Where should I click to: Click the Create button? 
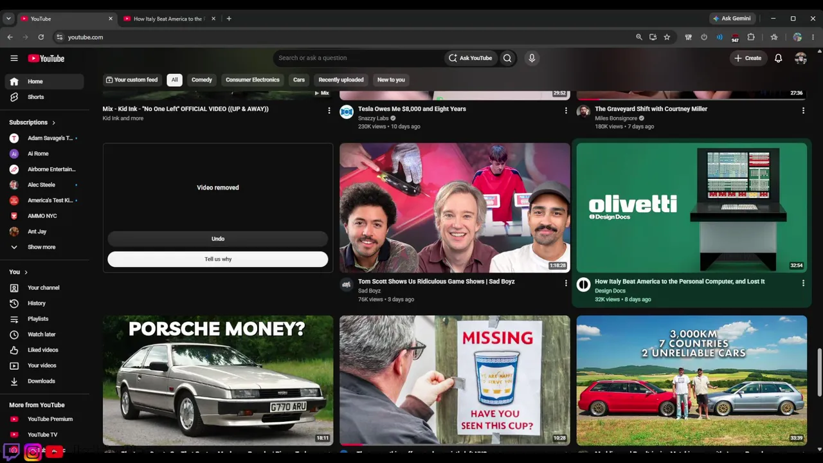pos(748,58)
